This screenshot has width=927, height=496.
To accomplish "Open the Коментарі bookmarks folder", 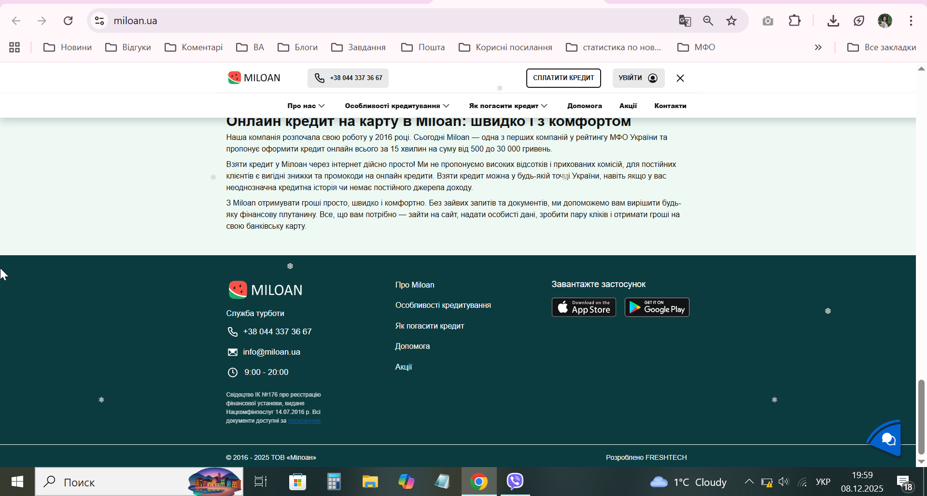I will point(194,47).
